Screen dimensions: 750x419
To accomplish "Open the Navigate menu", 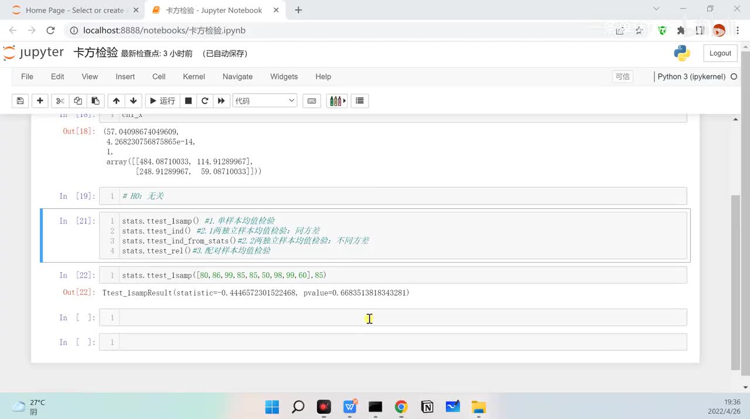I will pos(237,77).
